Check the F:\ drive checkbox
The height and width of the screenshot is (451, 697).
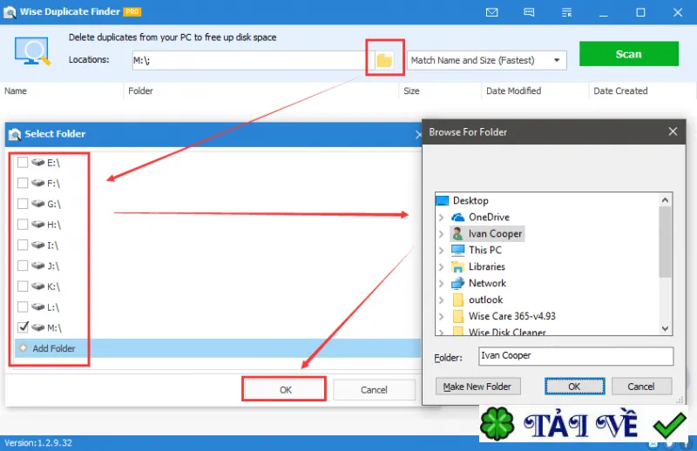(x=23, y=183)
